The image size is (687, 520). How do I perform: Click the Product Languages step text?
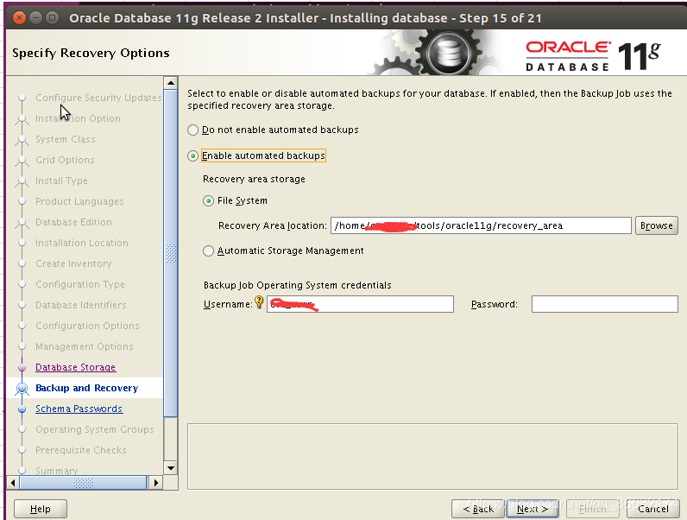point(79,201)
